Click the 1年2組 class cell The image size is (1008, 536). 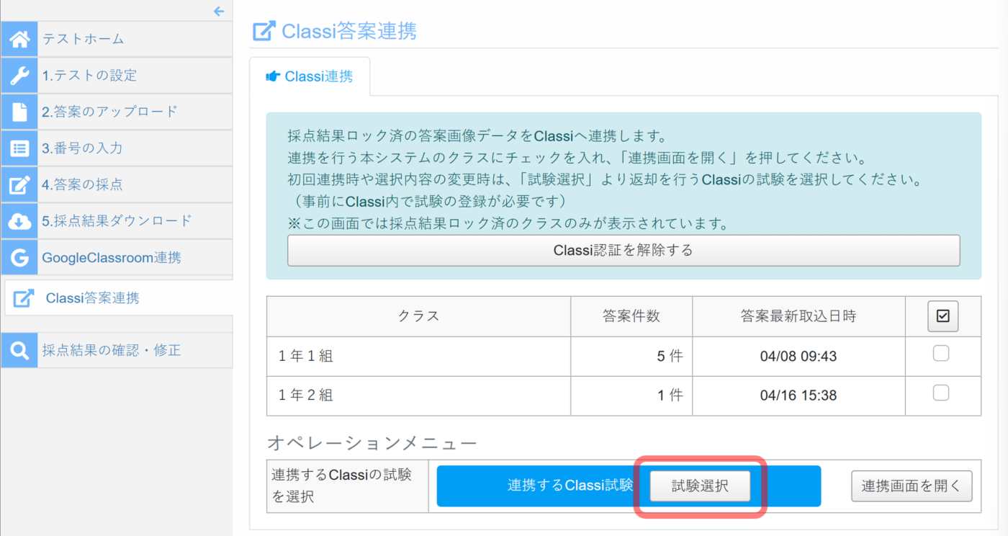pyautogui.click(x=418, y=396)
